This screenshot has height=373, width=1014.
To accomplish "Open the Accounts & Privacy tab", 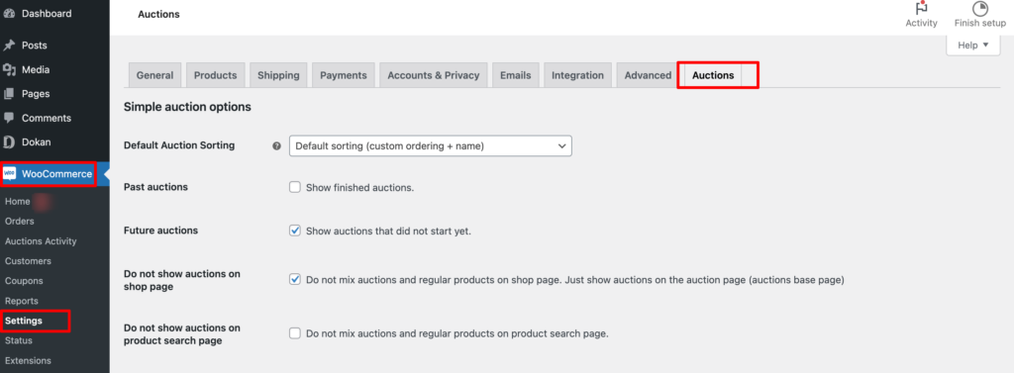I will click(x=434, y=75).
